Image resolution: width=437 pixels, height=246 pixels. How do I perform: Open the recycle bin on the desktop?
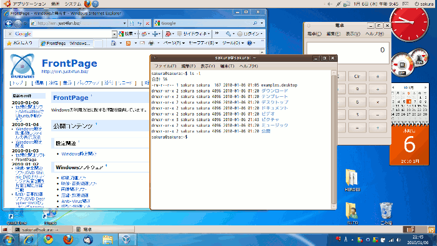click(386, 214)
